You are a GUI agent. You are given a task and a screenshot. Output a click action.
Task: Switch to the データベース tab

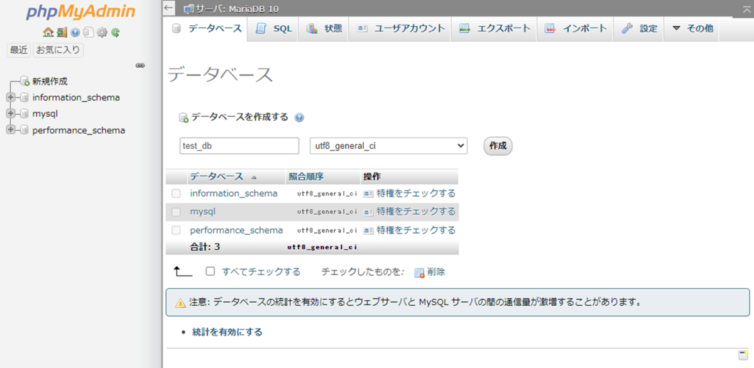coord(207,29)
